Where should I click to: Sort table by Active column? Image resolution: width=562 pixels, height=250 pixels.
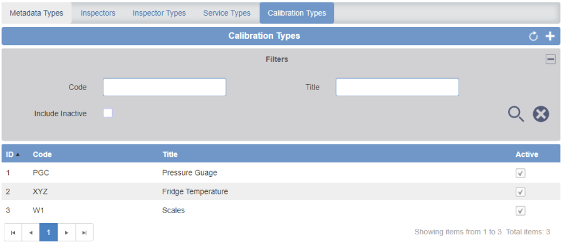pyautogui.click(x=527, y=154)
